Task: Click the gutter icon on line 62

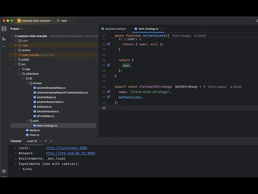Action: [109, 92]
